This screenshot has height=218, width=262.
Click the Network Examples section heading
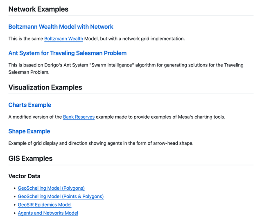click(x=38, y=9)
